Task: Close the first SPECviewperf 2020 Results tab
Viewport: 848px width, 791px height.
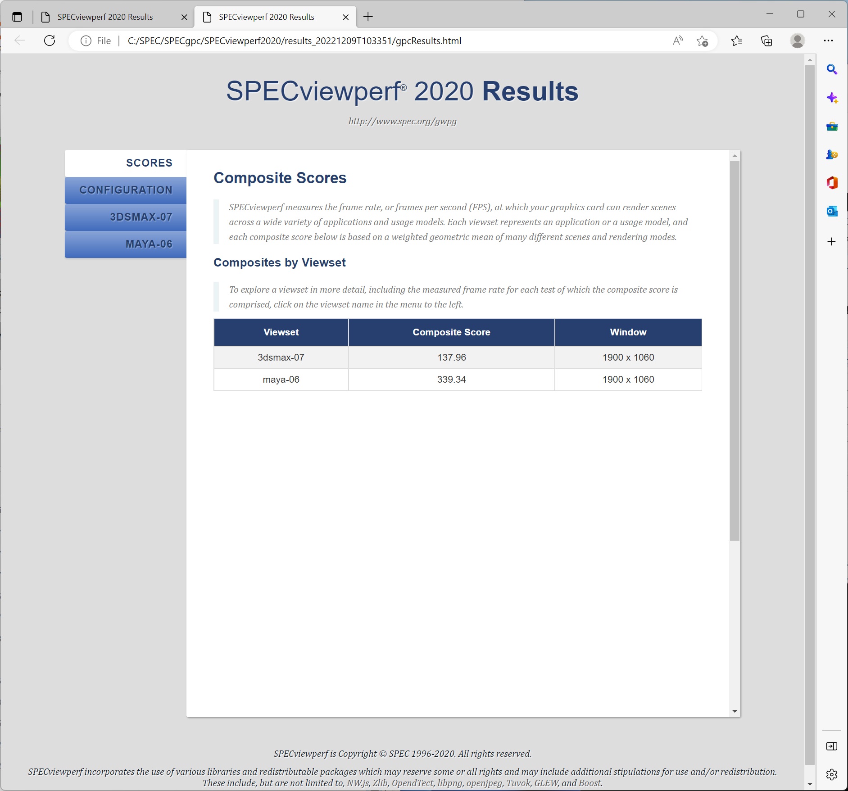Action: click(184, 17)
